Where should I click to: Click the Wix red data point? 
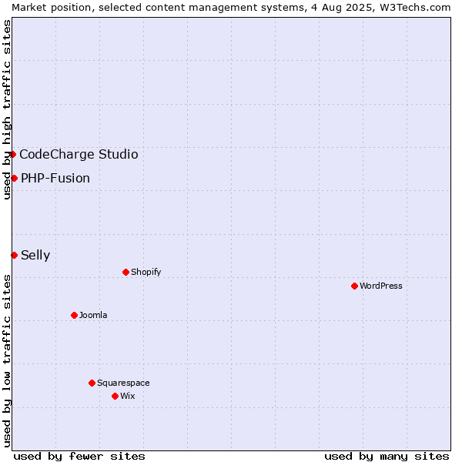pyautogui.click(x=115, y=397)
